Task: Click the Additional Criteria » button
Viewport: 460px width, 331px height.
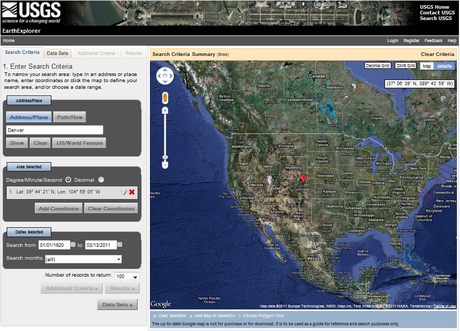Action: coord(71,288)
